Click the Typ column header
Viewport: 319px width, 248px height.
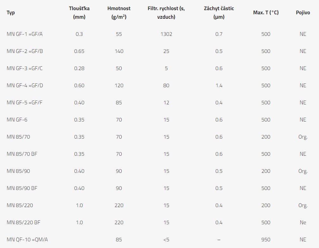[x=10, y=13]
